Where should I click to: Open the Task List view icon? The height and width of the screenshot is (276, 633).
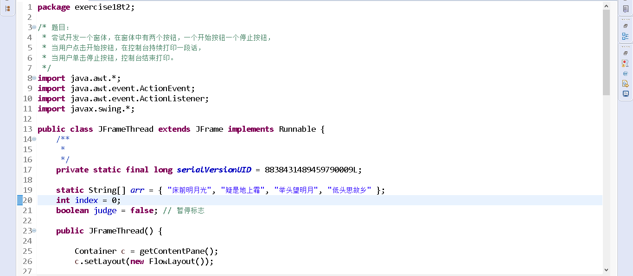(626, 9)
